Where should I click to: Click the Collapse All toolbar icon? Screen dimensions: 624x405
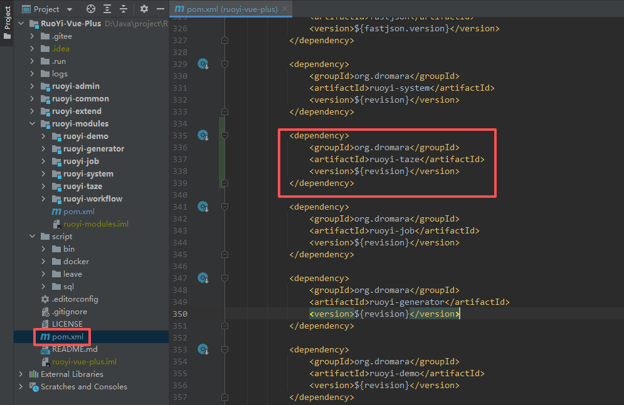[x=124, y=9]
